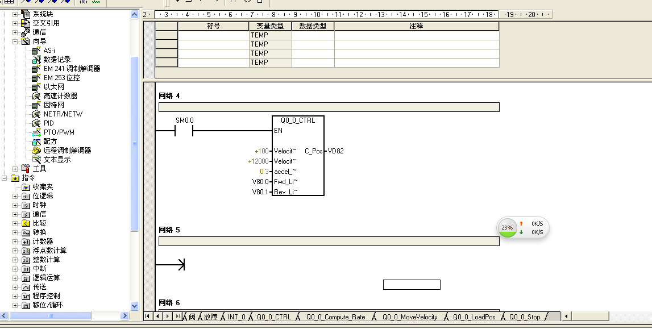
Task: Switch to the INT_0 tab
Action: (x=236, y=317)
